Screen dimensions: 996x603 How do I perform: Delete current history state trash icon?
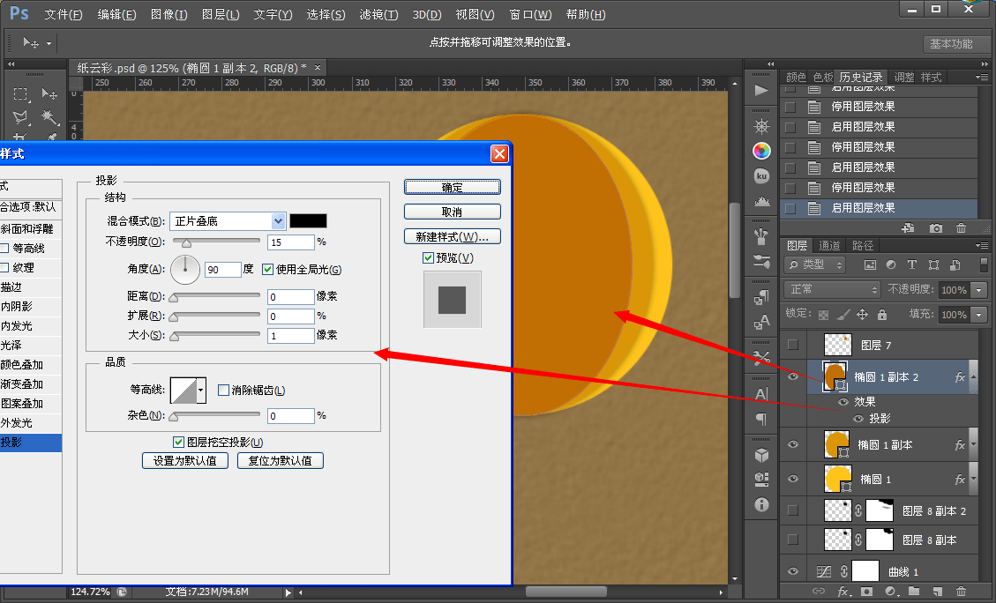click(961, 227)
